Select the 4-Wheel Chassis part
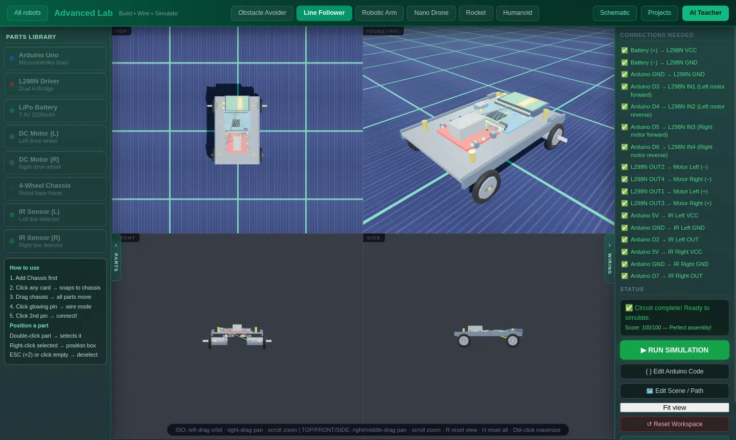This screenshot has height=440, width=736. [x=55, y=189]
